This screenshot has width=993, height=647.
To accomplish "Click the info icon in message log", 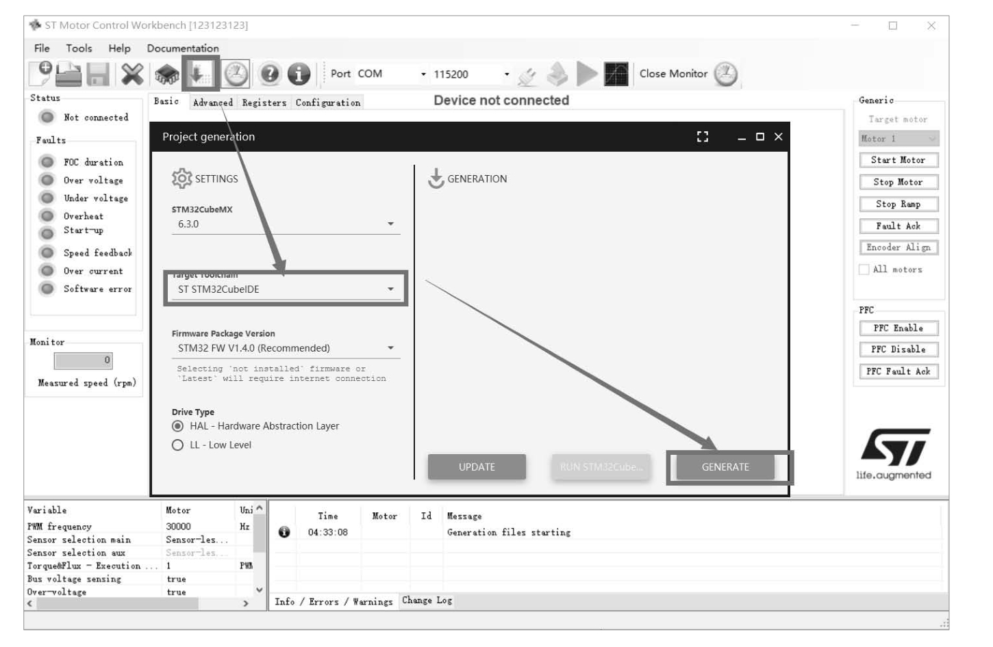I will click(284, 532).
